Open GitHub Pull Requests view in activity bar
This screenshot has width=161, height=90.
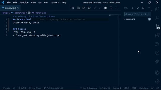click(x=157, y=44)
